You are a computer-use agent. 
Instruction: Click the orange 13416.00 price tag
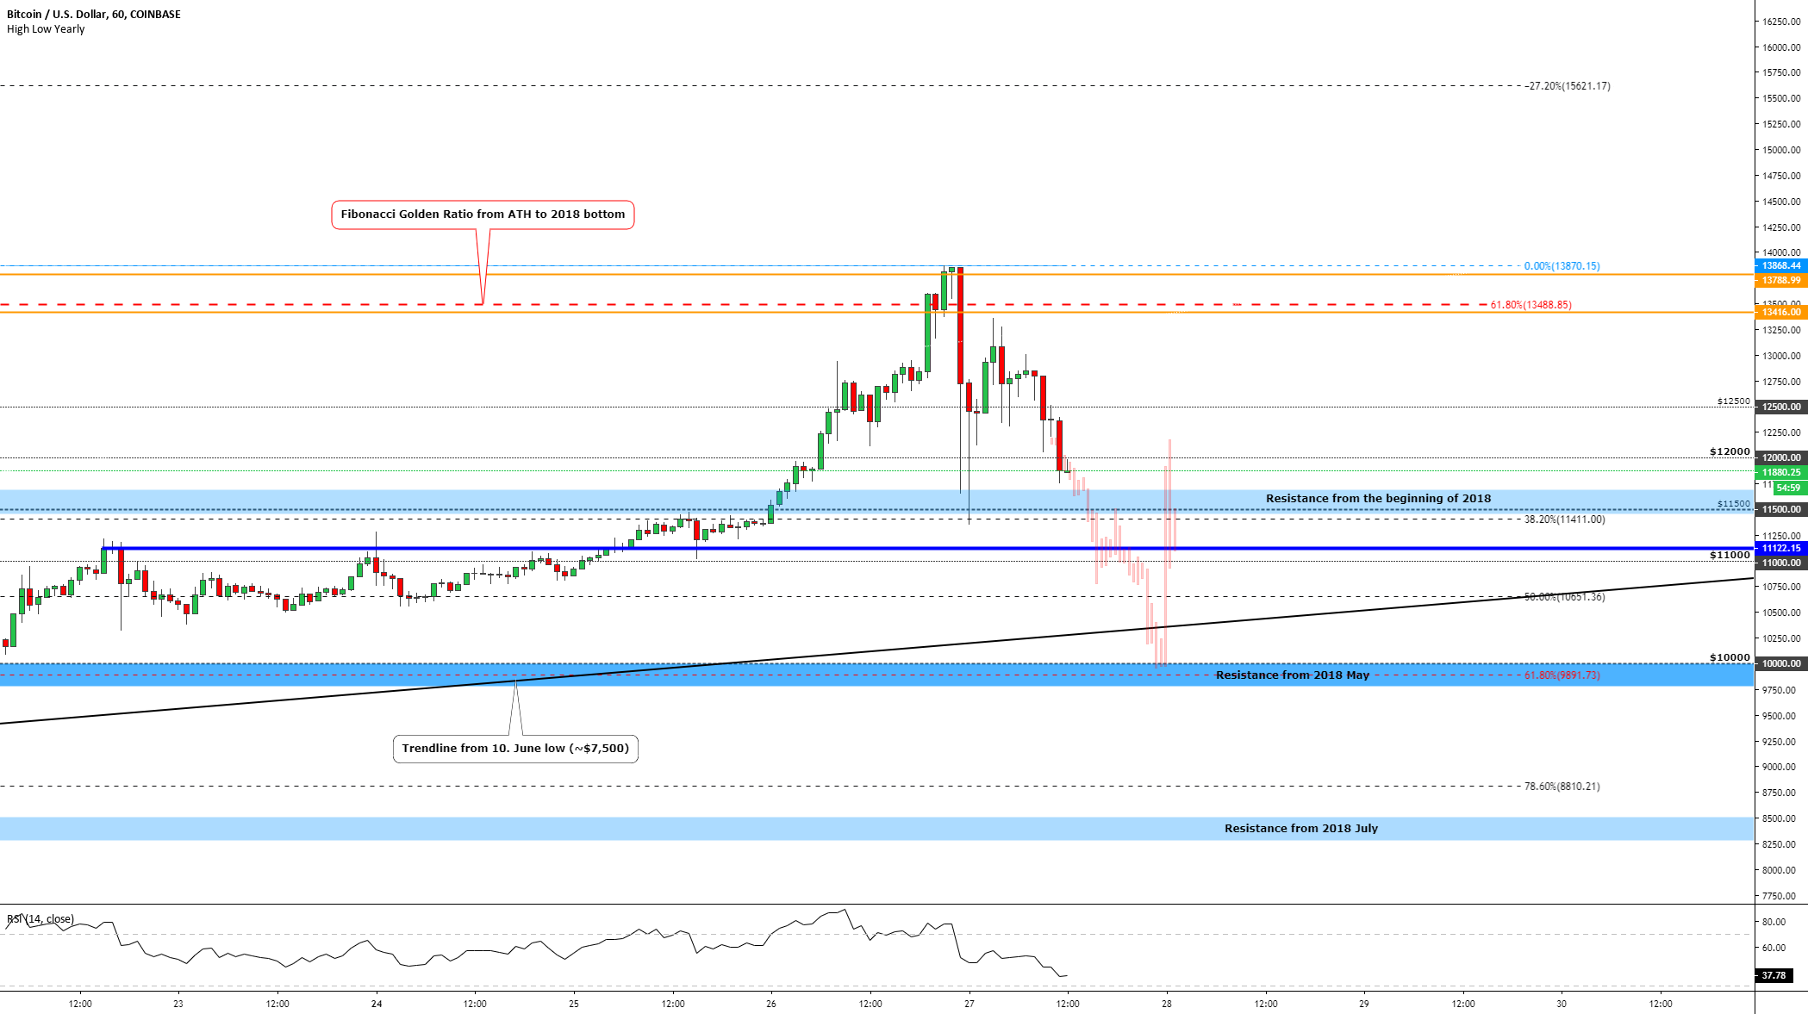coord(1780,312)
